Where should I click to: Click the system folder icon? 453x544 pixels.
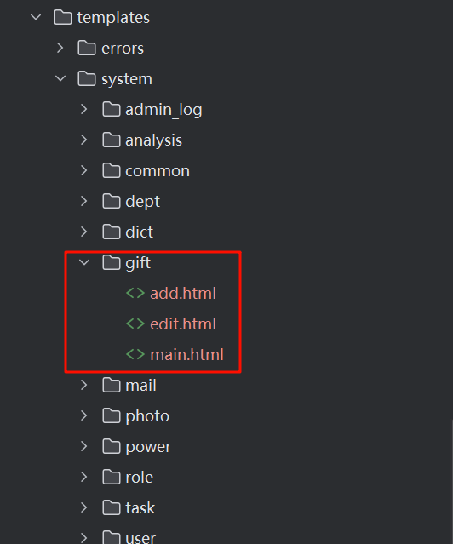pyautogui.click(x=87, y=79)
